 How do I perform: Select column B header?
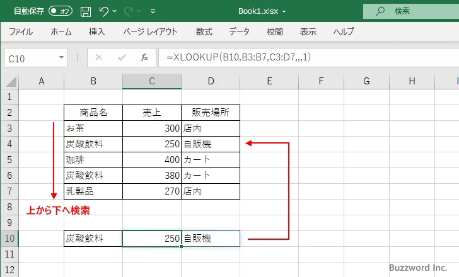[x=93, y=81]
